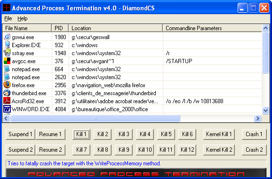Screen dimensions: 272x179
Task: Click PID value 2620
Action: (60, 77)
